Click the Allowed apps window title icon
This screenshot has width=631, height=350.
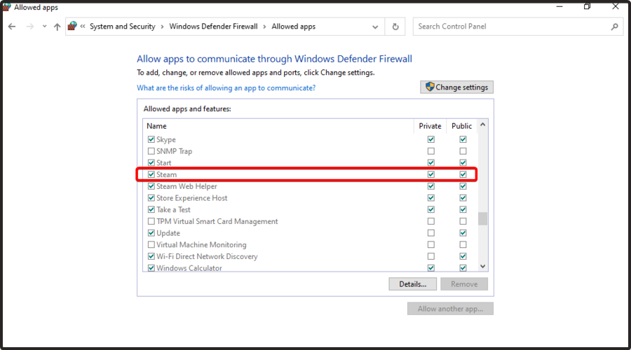[x=6, y=7]
